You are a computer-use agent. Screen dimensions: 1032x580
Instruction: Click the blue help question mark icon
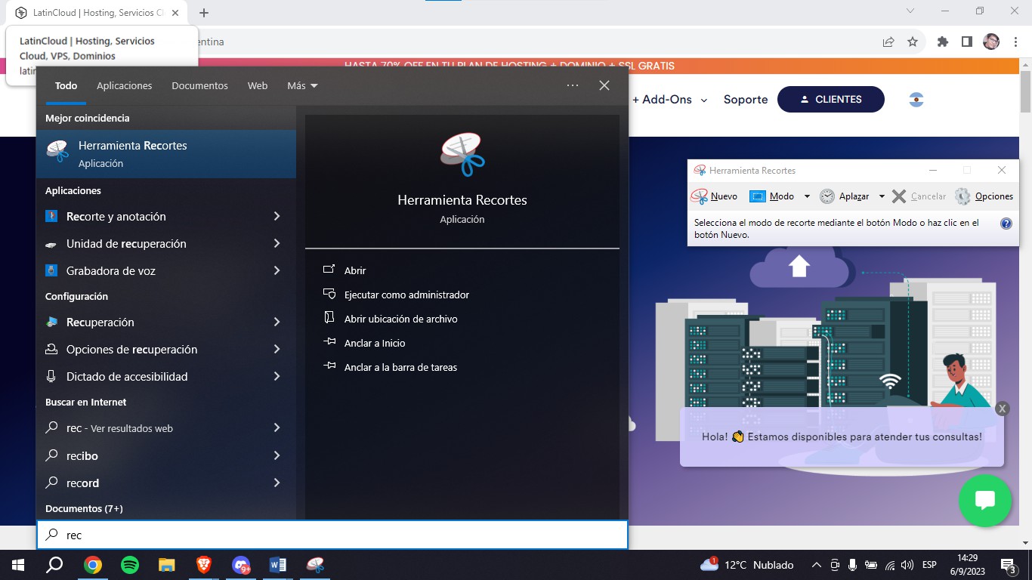pyautogui.click(x=1006, y=224)
